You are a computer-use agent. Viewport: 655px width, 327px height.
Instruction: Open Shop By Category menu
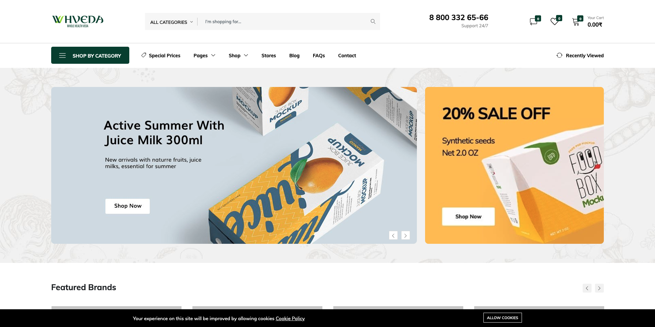pyautogui.click(x=90, y=55)
